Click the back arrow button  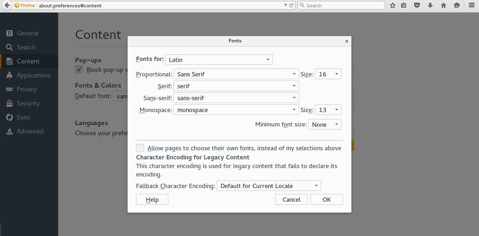(x=7, y=6)
